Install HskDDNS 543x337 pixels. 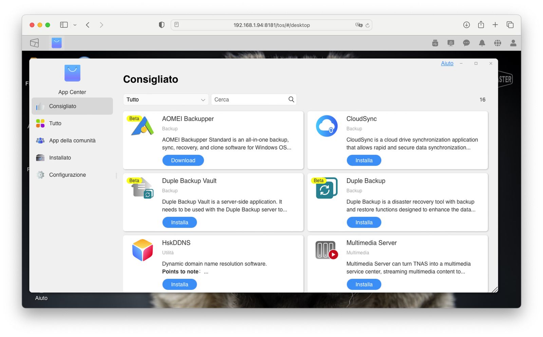tap(180, 284)
